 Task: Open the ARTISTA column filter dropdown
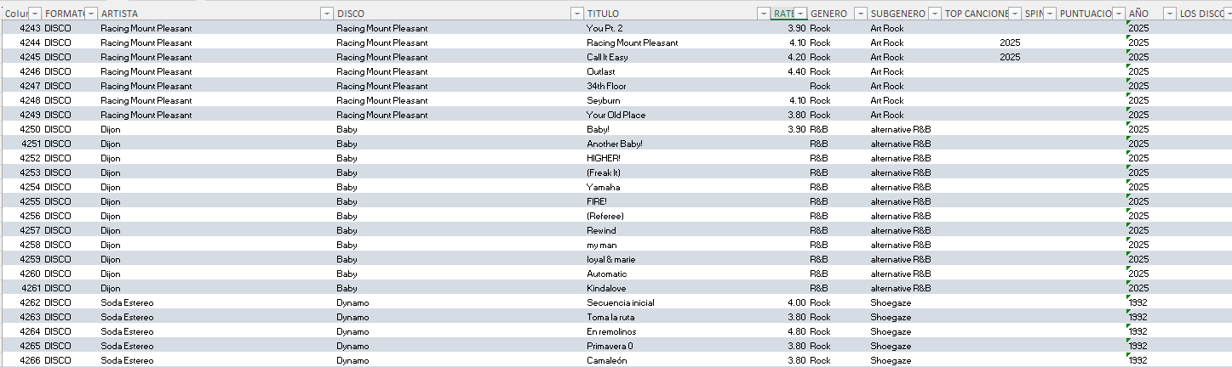pos(326,14)
